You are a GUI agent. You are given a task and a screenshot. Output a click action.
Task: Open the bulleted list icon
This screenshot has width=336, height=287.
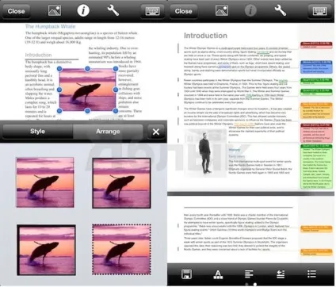(312, 274)
